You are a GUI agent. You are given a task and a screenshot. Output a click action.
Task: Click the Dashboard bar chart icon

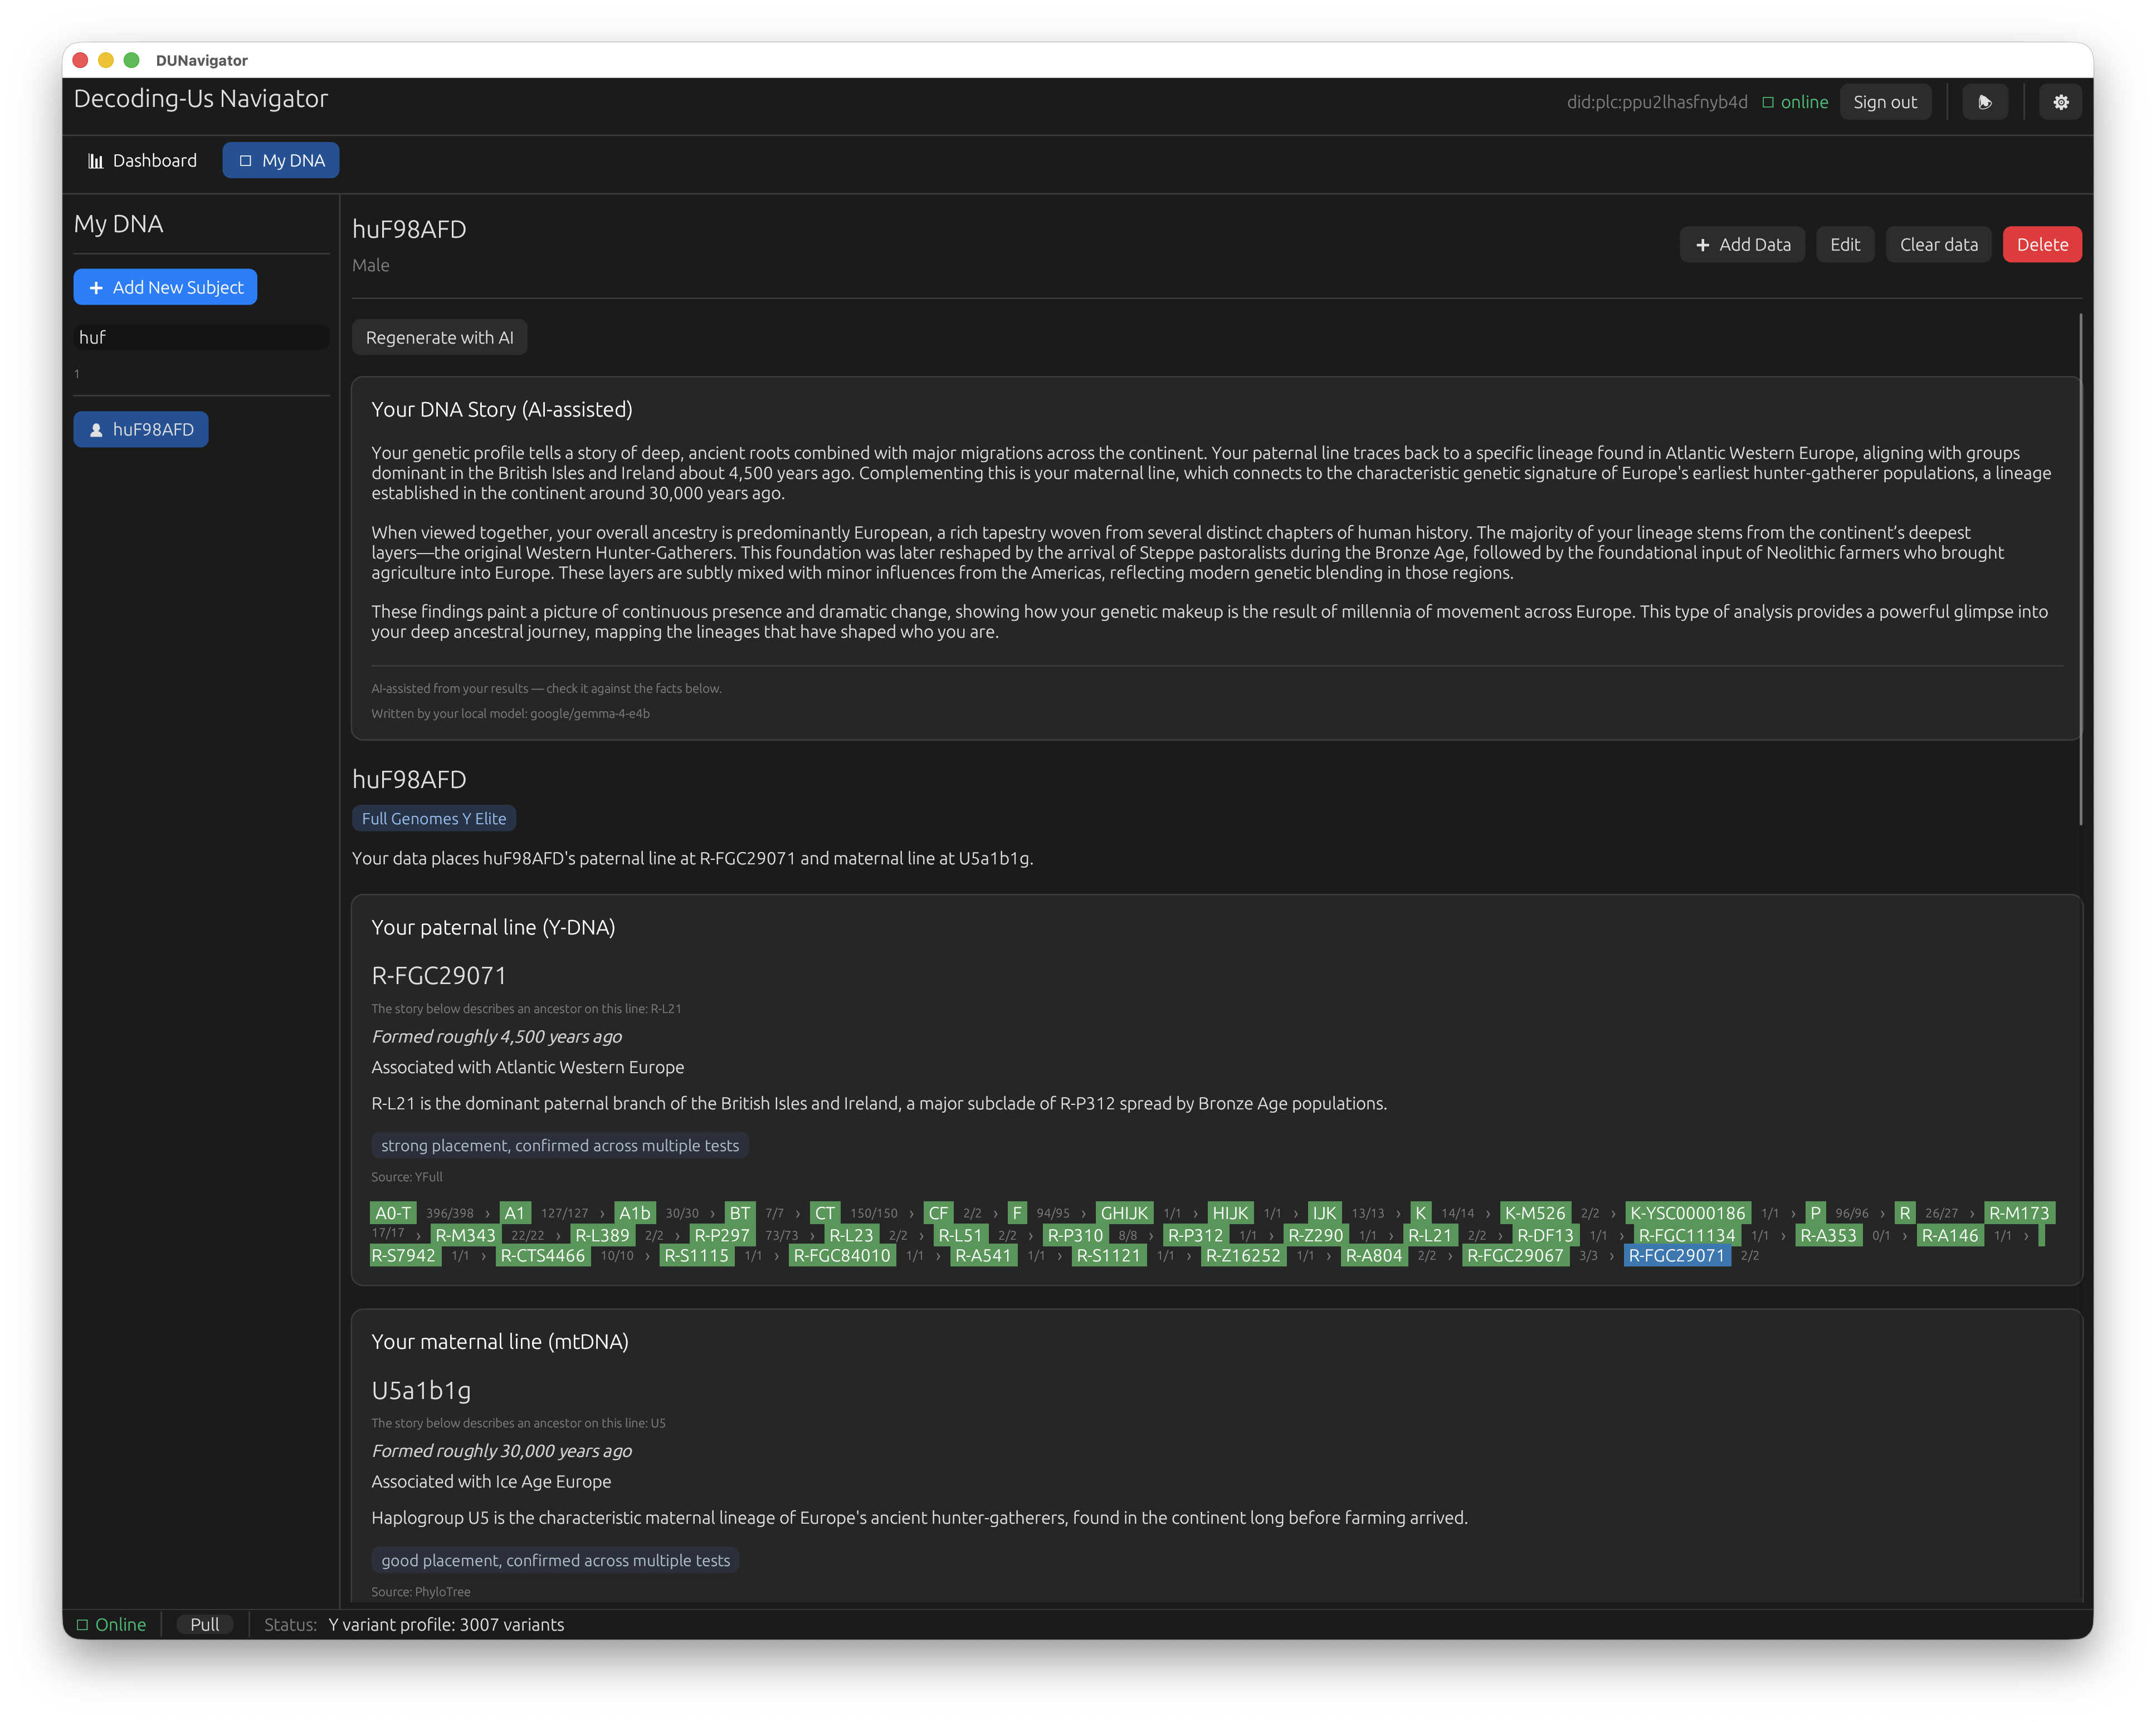[96, 161]
